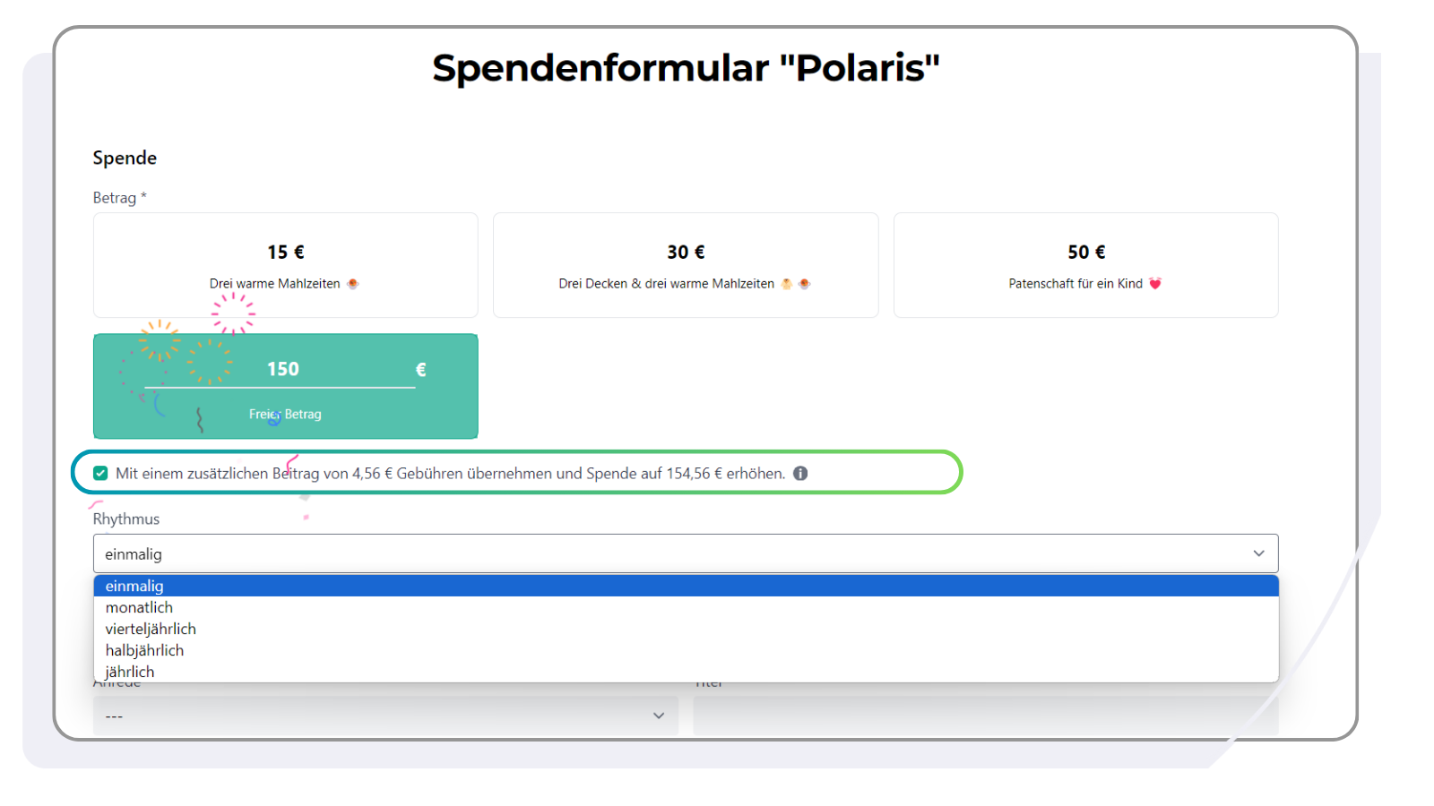The width and height of the screenshot is (1434, 806).
Task: Click the blanket emoji on the 30 € card
Action: tap(784, 283)
